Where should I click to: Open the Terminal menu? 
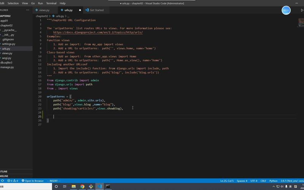click(51, 3)
